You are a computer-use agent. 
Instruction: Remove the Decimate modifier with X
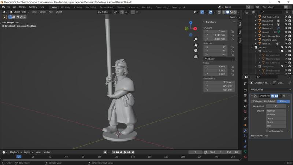click(x=284, y=96)
